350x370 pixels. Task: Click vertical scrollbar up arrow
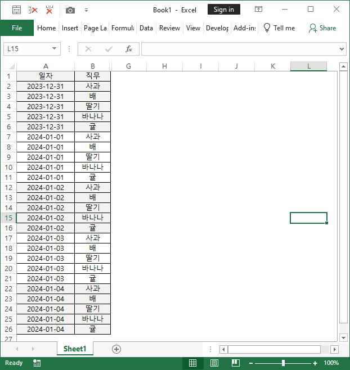343,66
